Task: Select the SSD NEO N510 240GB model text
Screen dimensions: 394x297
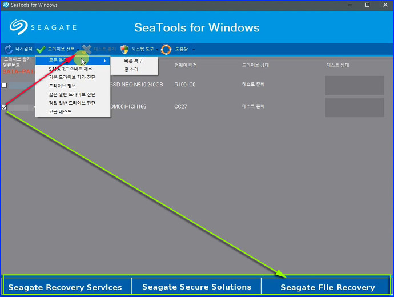Action: click(136, 85)
